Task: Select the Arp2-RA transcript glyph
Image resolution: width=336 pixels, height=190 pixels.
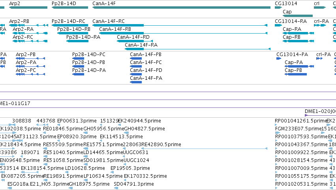Action: click(30, 33)
